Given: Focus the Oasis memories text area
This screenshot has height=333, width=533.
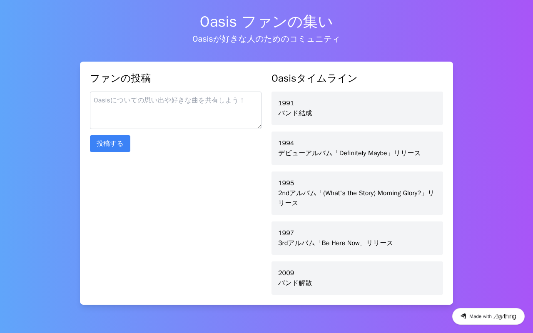Looking at the screenshot, I should pyautogui.click(x=175, y=110).
